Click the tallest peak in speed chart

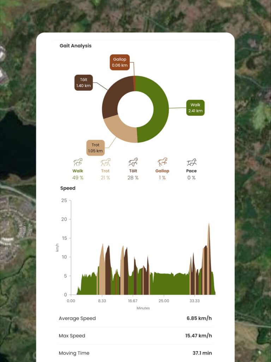[209, 226]
